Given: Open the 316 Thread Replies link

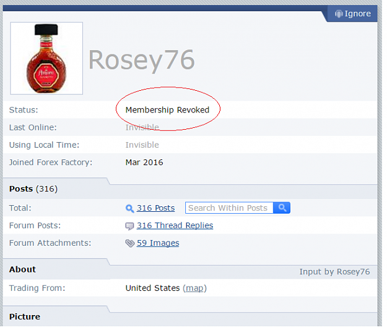Looking at the screenshot, I should tap(175, 226).
